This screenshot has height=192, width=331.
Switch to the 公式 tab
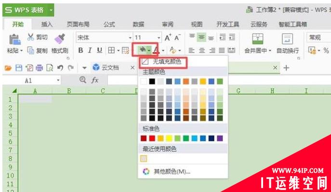pyautogui.click(x=109, y=24)
